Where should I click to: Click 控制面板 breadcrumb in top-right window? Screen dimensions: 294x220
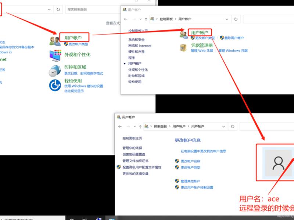(166, 19)
